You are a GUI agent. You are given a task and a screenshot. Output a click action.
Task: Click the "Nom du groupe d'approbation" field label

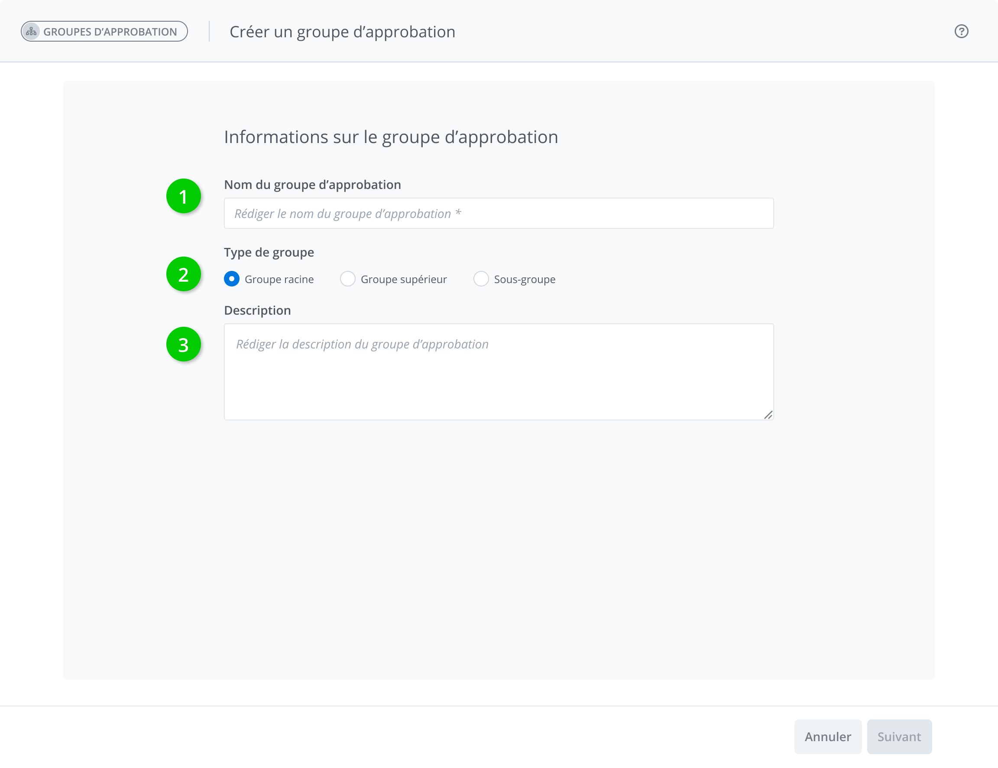[x=312, y=185]
